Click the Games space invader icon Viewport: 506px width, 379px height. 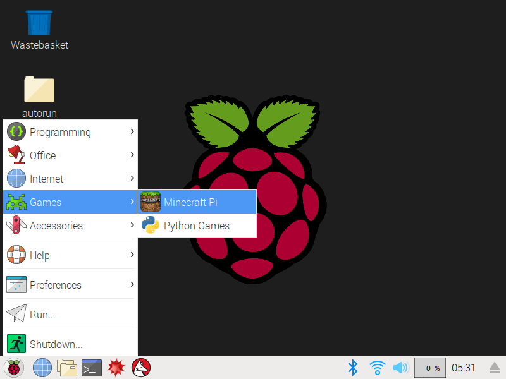16,202
